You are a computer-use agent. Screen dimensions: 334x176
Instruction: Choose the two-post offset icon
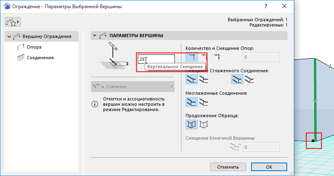click(x=204, y=57)
